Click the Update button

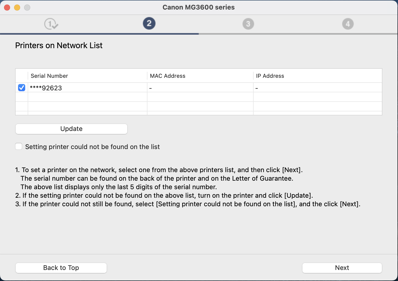coord(71,129)
